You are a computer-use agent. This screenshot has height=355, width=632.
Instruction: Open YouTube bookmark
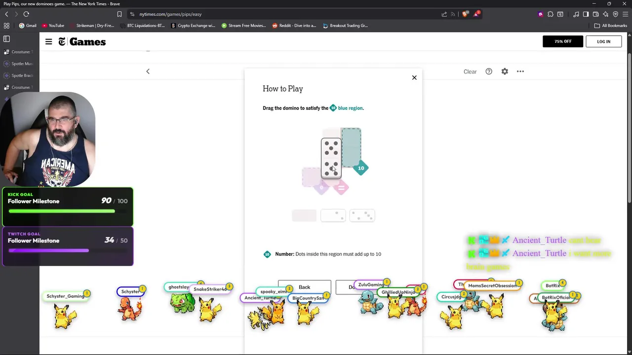click(x=53, y=26)
